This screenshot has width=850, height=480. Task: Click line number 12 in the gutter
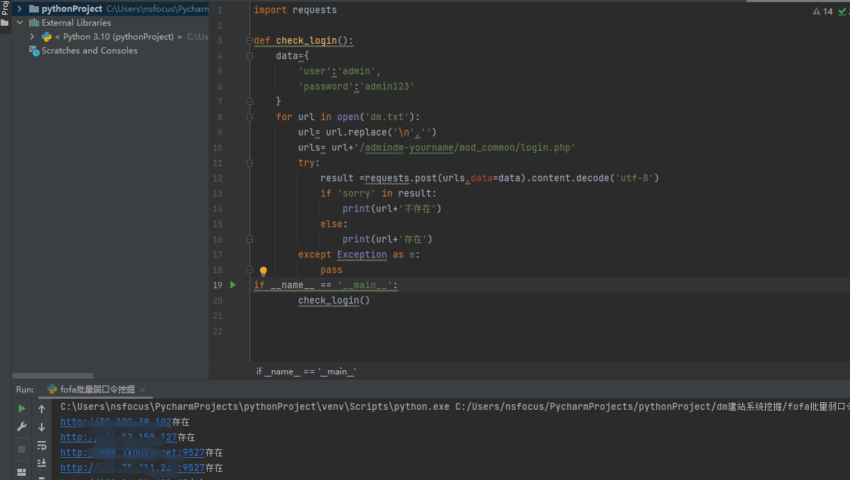point(218,179)
